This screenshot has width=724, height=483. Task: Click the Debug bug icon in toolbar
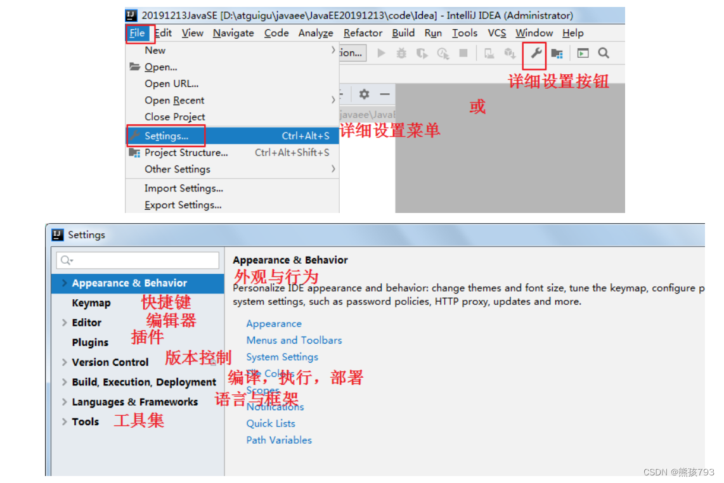401,53
